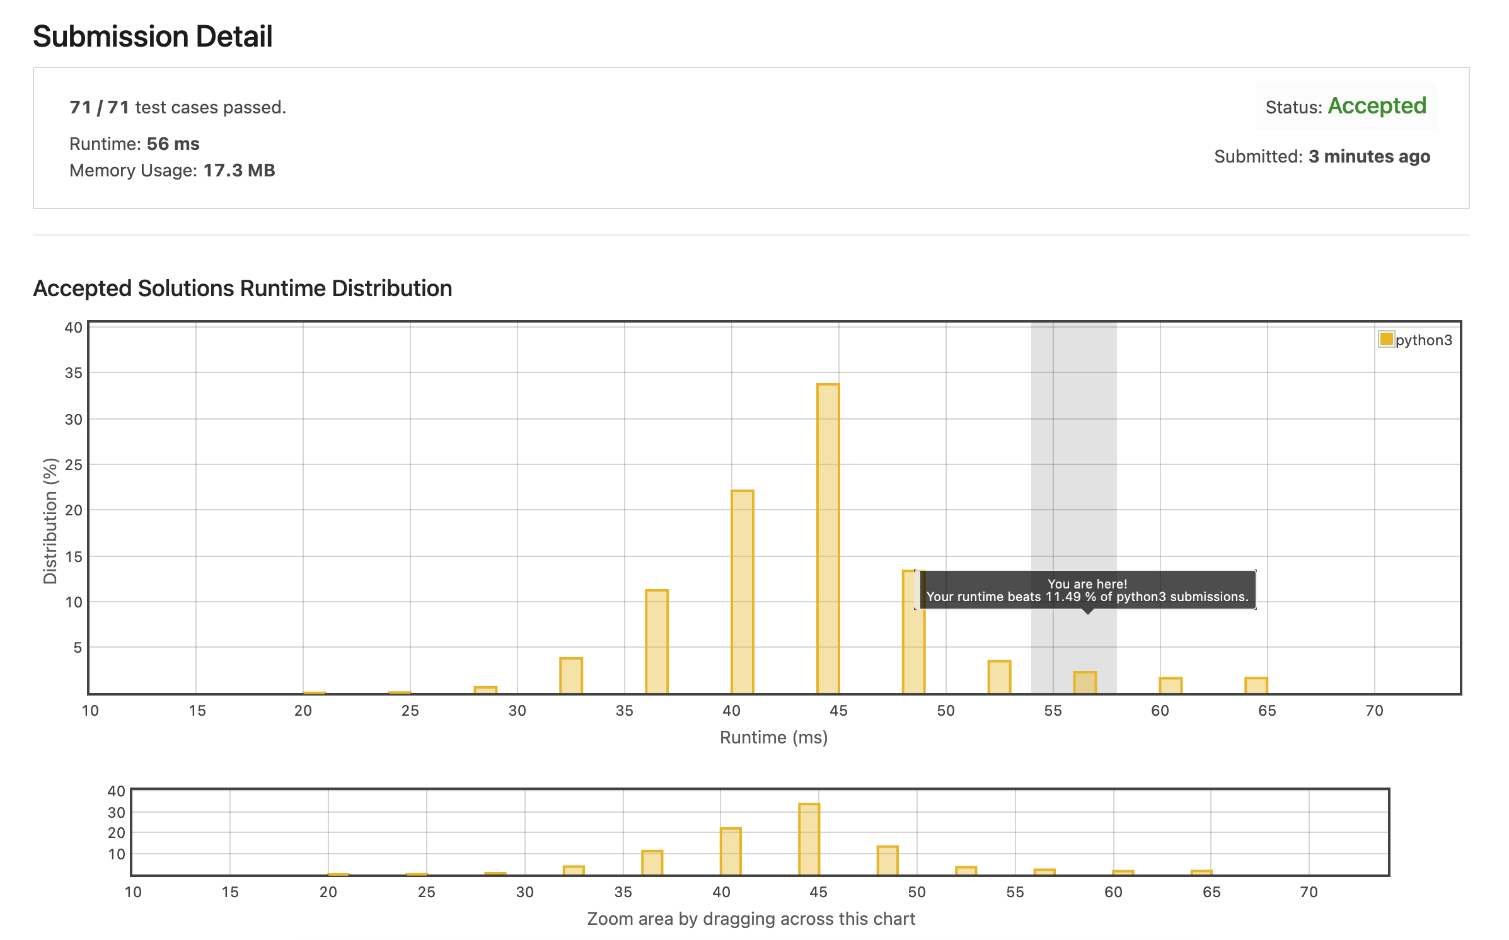Screen dimensions: 1509x940
Task: Click the highlighted bar at 56 ms
Action: (x=1085, y=683)
